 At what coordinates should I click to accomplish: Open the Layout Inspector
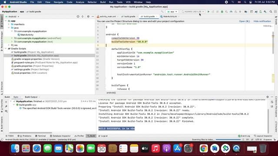coord(263,136)
